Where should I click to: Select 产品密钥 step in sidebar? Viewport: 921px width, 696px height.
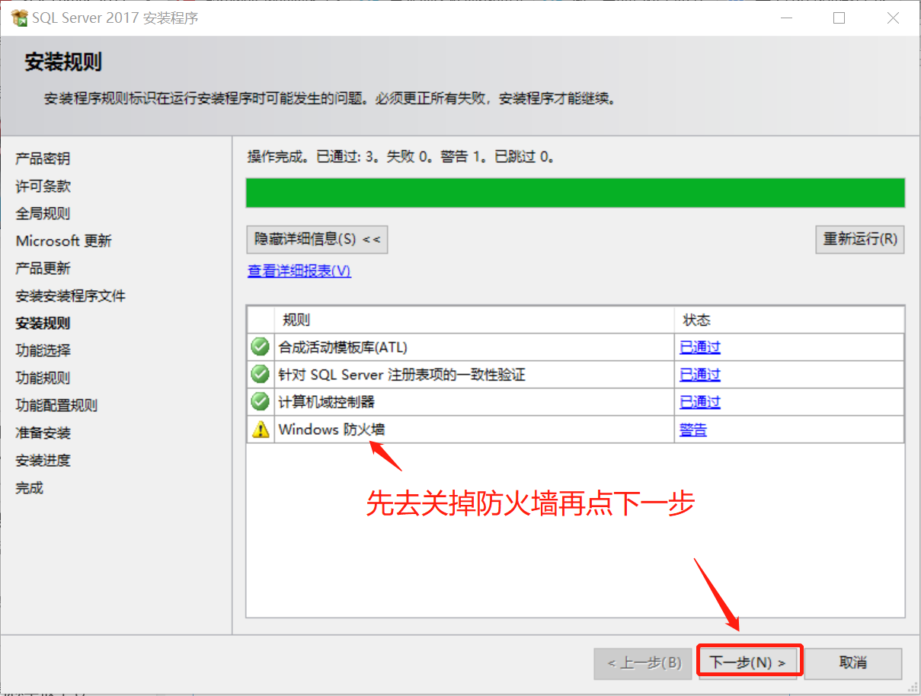(x=43, y=158)
